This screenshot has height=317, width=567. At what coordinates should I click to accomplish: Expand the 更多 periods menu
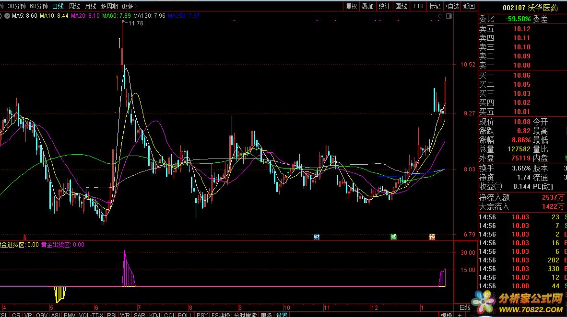point(129,6)
